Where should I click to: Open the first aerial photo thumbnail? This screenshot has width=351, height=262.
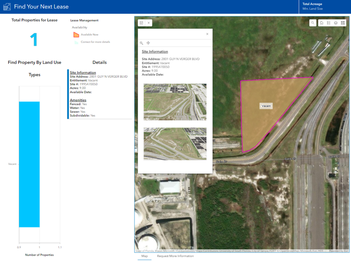pyautogui.click(x=175, y=102)
